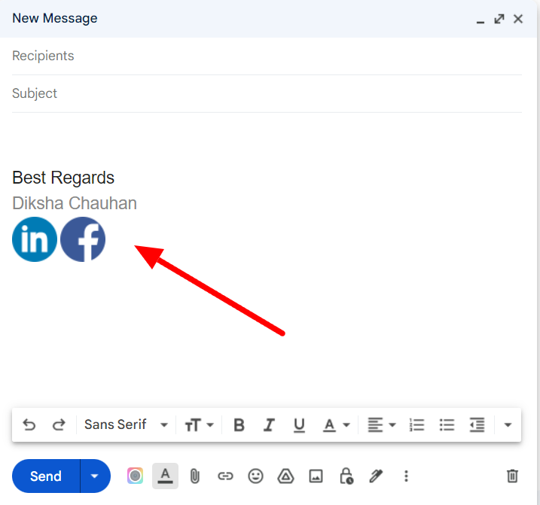Click the Diksha Chauhan signature text
The image size is (540, 505).
point(75,203)
